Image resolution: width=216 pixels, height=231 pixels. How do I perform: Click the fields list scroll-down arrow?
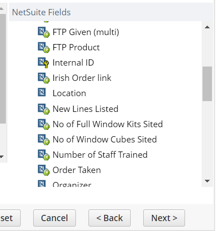click(207, 181)
